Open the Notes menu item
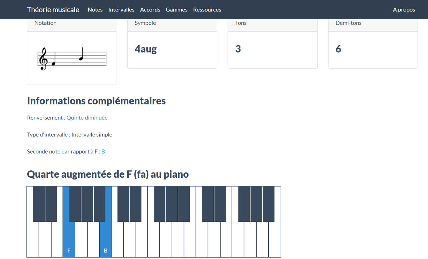428x259 pixels. pos(95,10)
